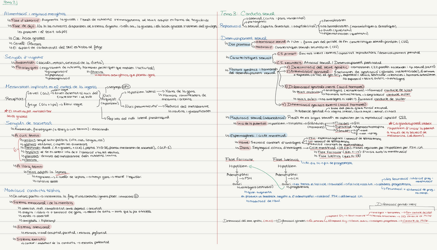Click the heading 'Desenvolupament sexual'
Screen dimensions: 437x250
tap(244, 38)
